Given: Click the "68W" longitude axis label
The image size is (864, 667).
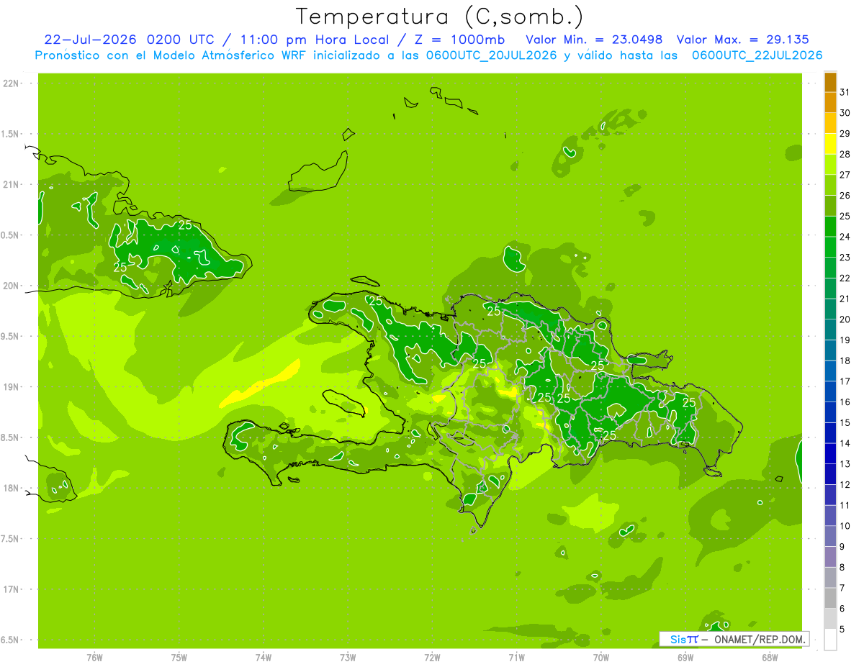Looking at the screenshot, I should [x=770, y=657].
